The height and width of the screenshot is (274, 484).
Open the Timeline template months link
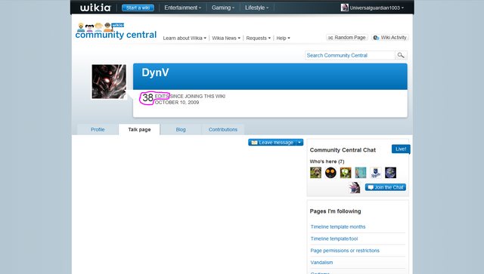point(338,227)
